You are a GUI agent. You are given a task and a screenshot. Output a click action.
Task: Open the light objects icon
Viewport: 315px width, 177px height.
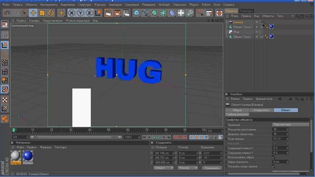[190, 13]
